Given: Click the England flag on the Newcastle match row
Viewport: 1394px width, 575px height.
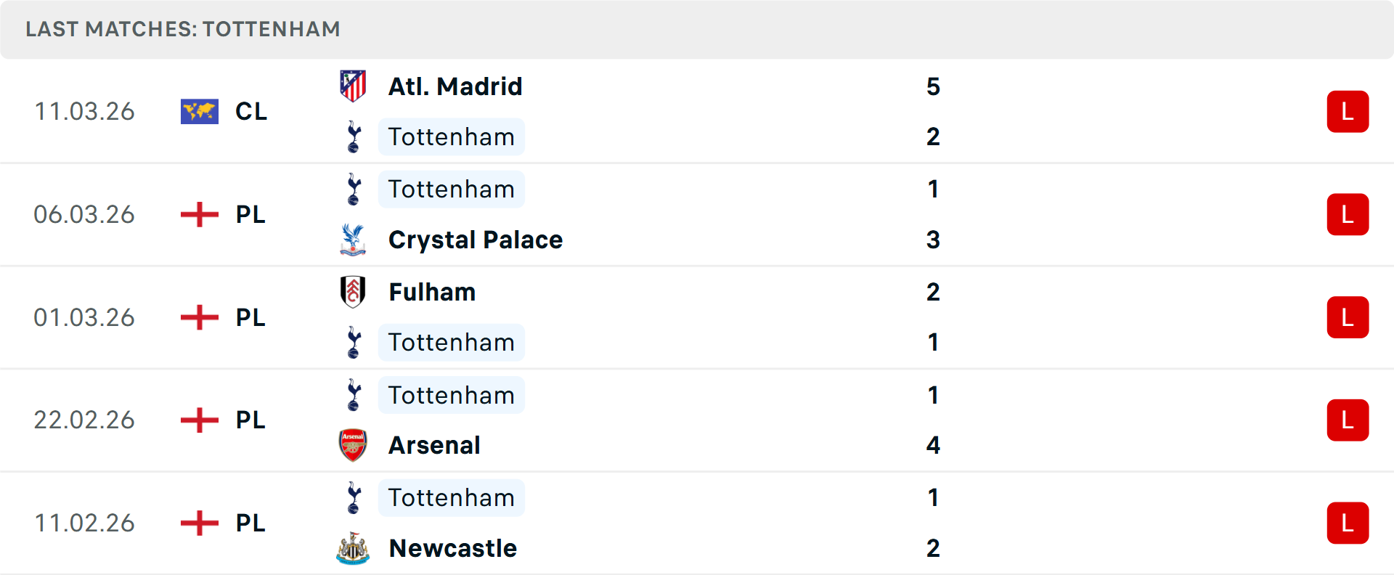Looking at the screenshot, I should click(199, 523).
